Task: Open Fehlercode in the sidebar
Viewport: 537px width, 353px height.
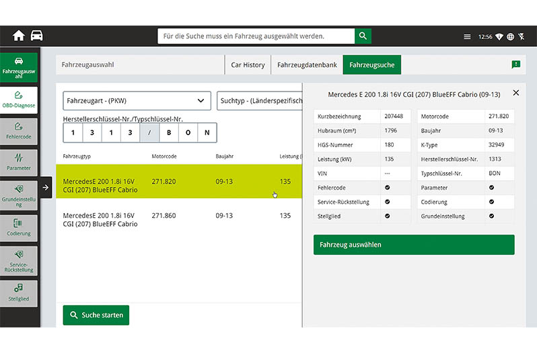Action: click(x=19, y=130)
